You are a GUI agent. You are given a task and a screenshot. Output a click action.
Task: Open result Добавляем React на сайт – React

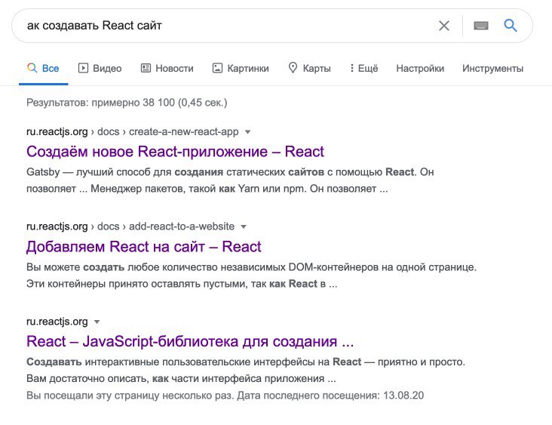(143, 247)
